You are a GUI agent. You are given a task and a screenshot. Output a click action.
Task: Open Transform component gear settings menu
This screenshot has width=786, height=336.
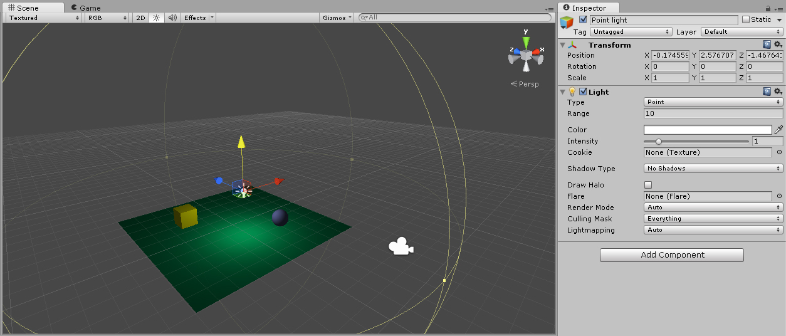pyautogui.click(x=778, y=45)
